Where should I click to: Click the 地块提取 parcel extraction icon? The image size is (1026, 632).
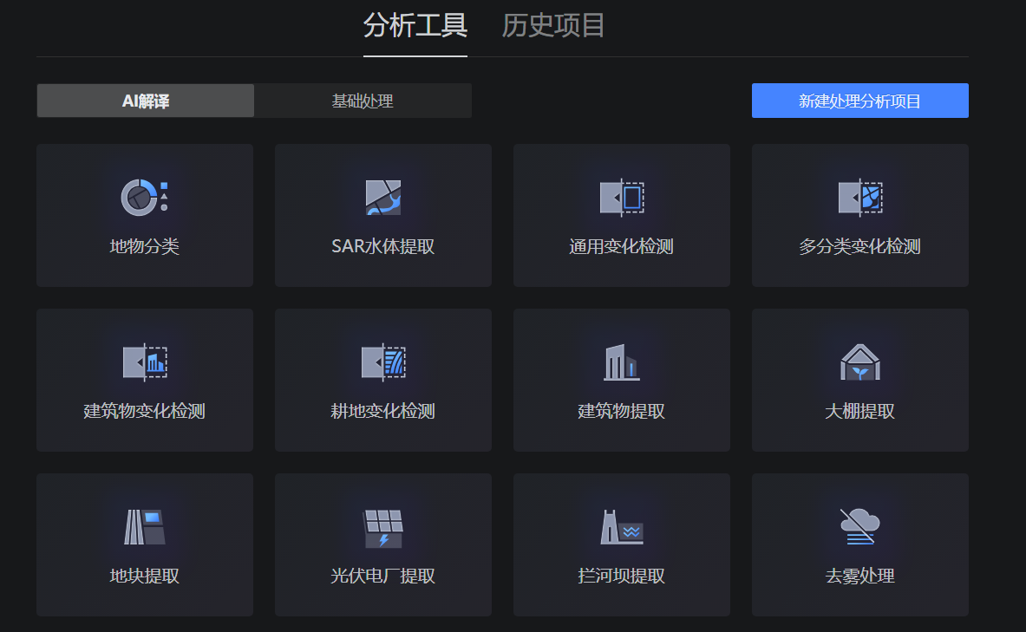[x=144, y=526]
